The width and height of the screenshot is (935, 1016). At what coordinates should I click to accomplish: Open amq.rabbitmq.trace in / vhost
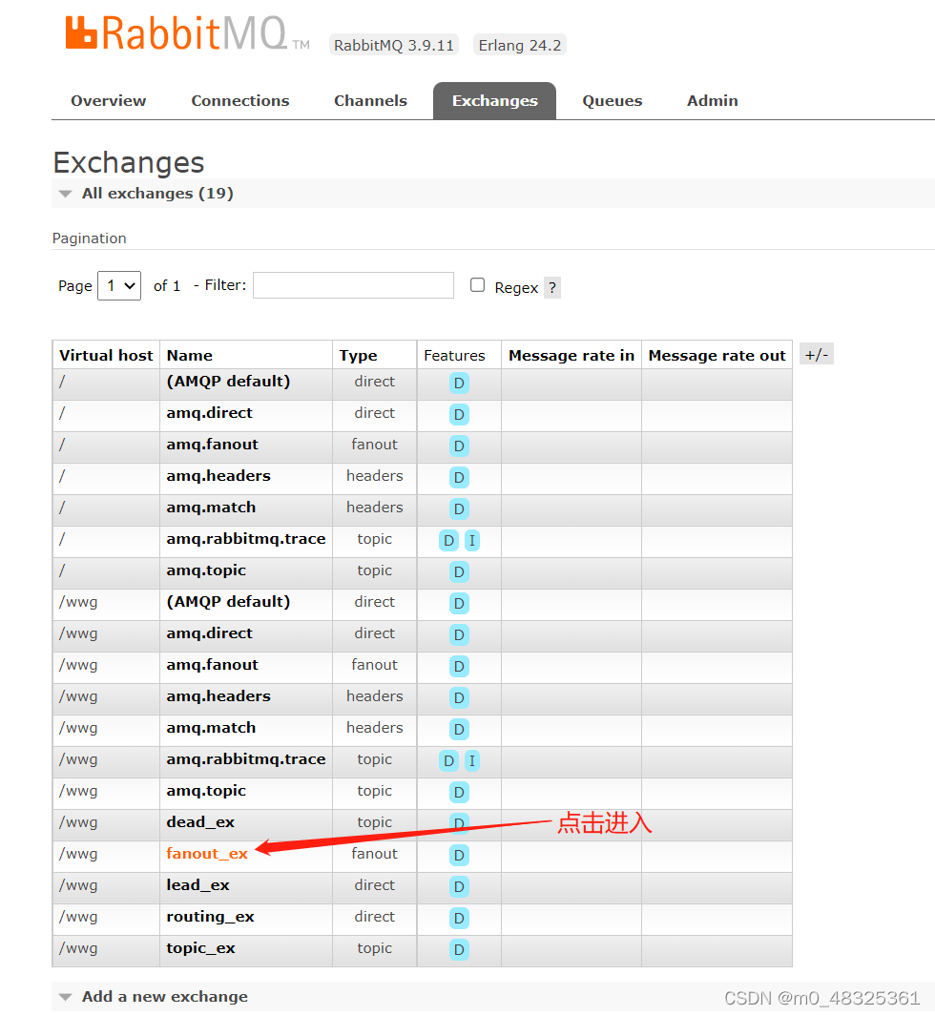[245, 538]
